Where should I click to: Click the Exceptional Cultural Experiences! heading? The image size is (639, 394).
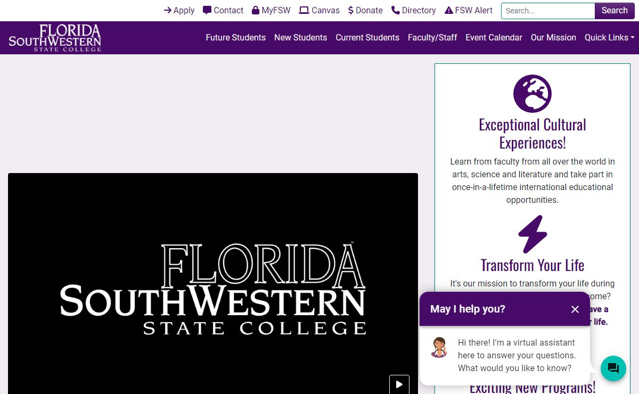[x=532, y=134]
